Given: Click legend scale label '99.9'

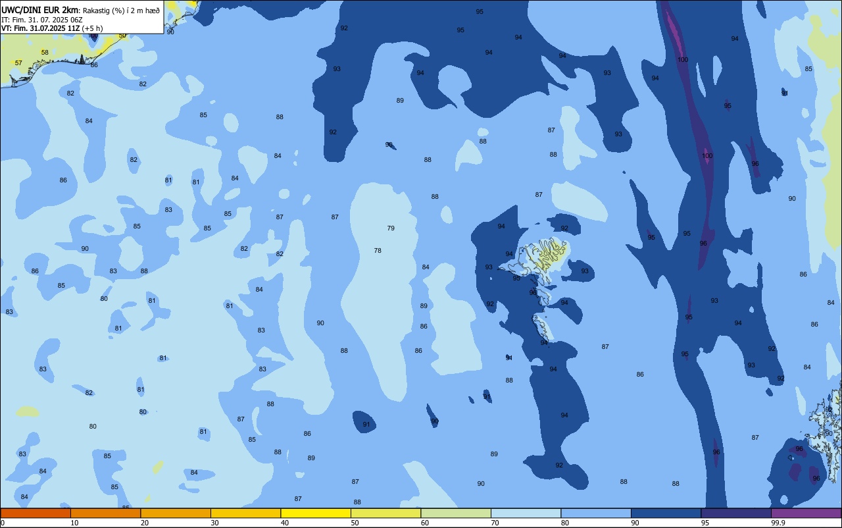Looking at the screenshot, I should (778, 523).
